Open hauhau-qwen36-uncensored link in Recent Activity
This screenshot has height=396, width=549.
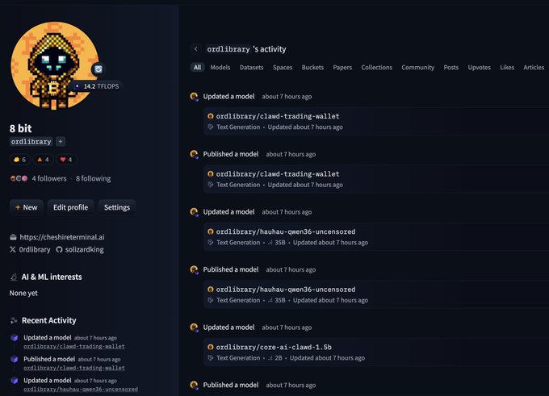[81, 389]
